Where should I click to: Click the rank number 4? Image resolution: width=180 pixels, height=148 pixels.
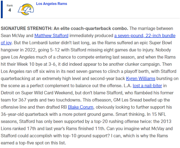click(x=10, y=10)
